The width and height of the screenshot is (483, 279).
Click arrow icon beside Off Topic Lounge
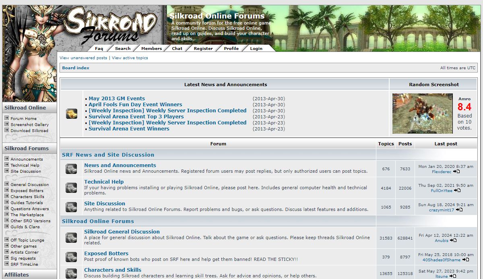[7, 240]
